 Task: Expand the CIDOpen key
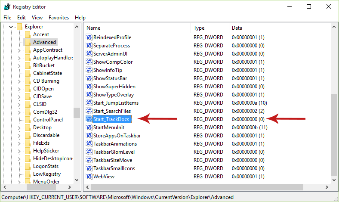click(19, 89)
